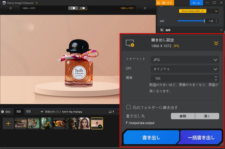Expand the 編集 section with plus icon
225x149 pixels.
[221, 30]
